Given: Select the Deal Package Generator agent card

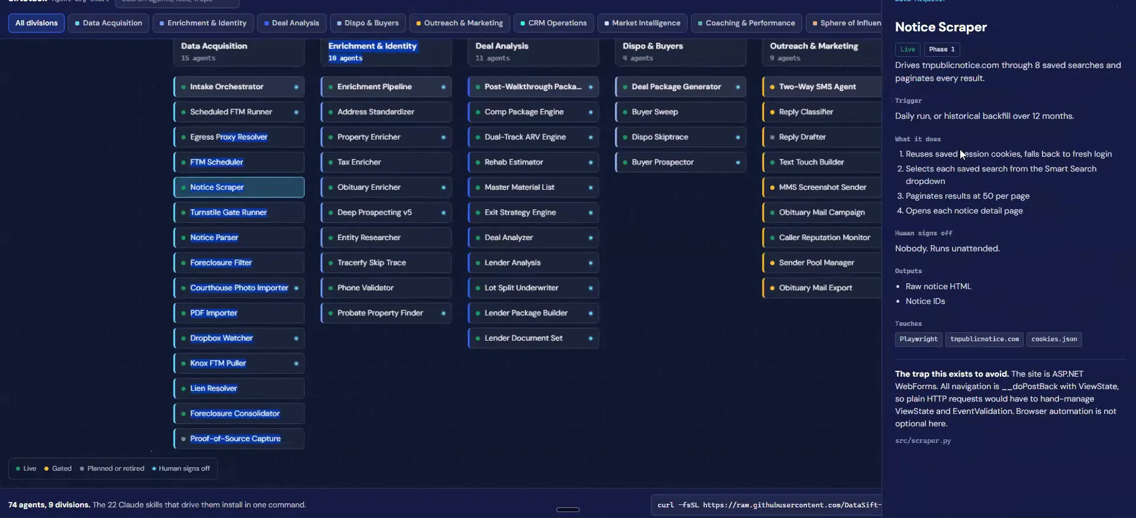Looking at the screenshot, I should coord(681,87).
